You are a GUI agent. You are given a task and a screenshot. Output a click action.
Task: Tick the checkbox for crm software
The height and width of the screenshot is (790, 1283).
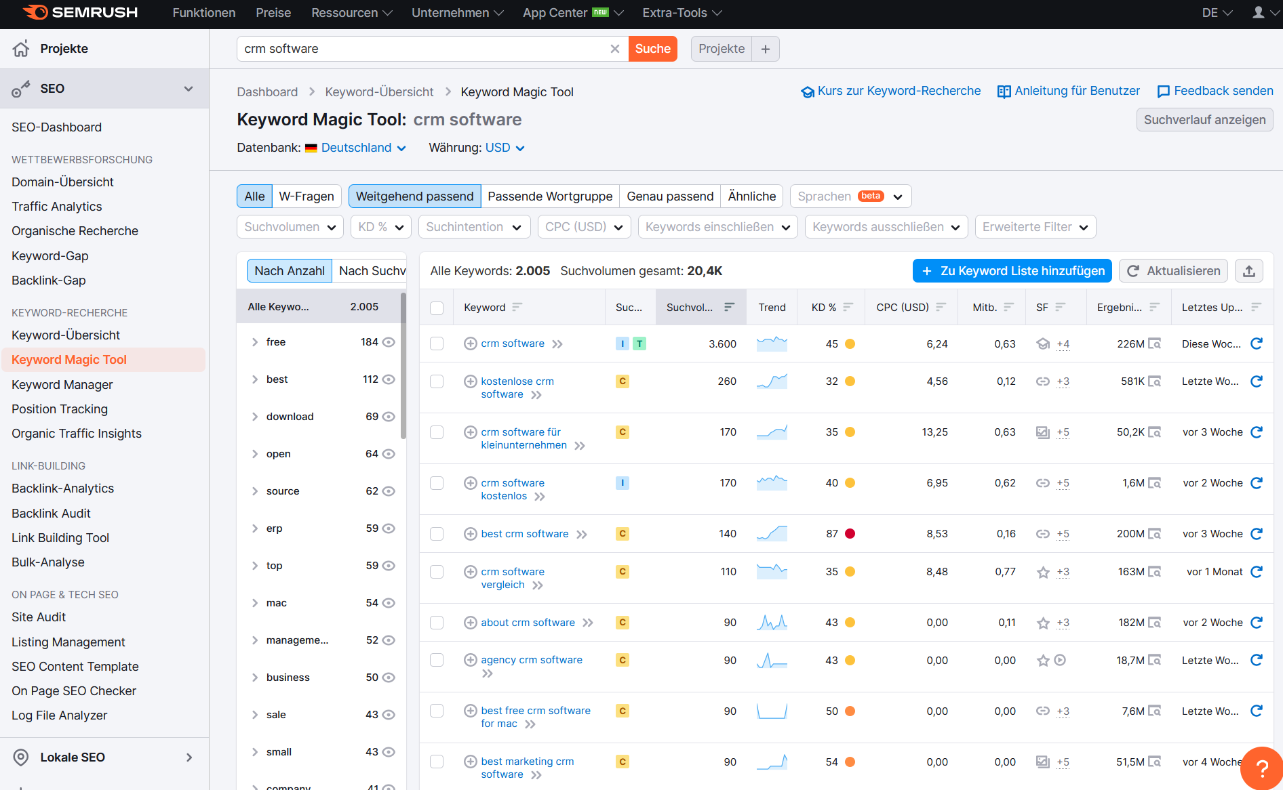(x=437, y=344)
